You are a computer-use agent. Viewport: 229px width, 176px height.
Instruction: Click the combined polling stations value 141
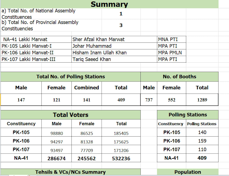87,100
